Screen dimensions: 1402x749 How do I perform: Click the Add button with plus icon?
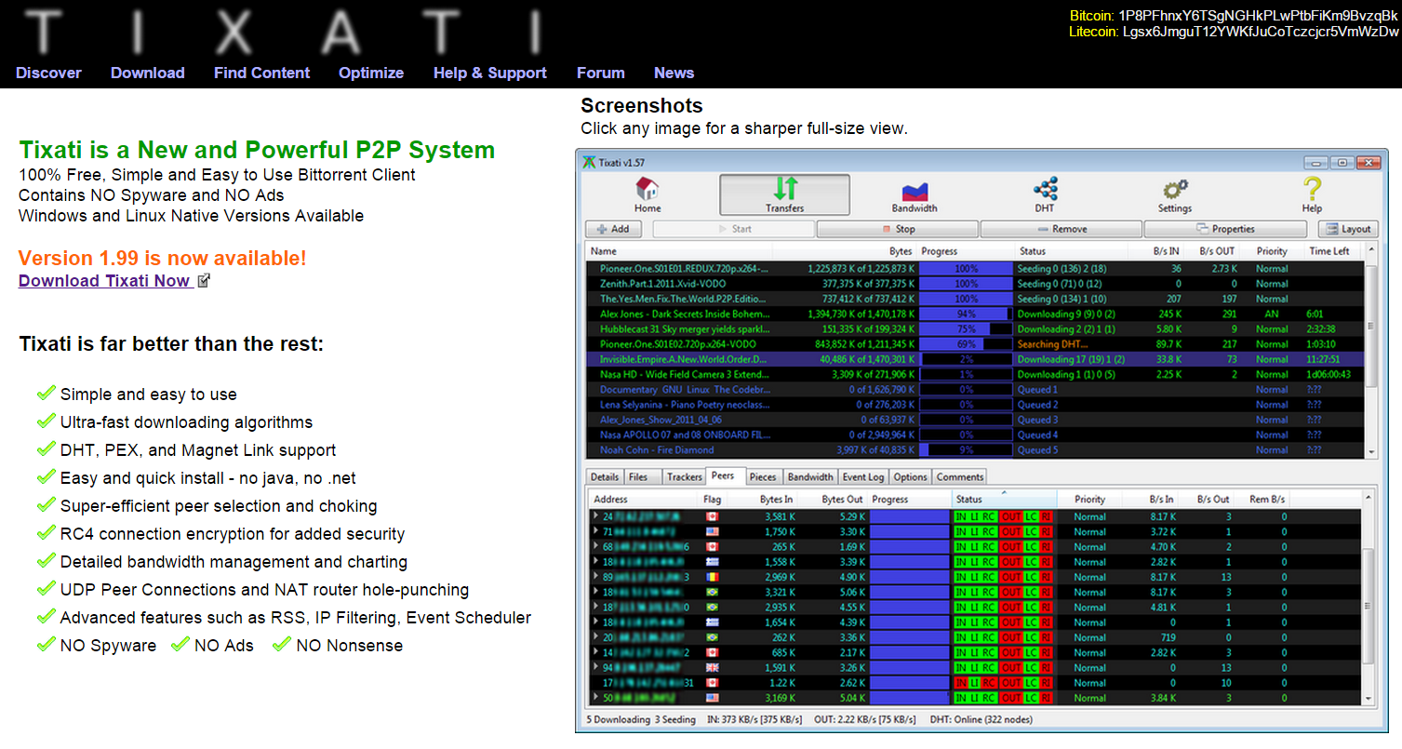(x=613, y=229)
